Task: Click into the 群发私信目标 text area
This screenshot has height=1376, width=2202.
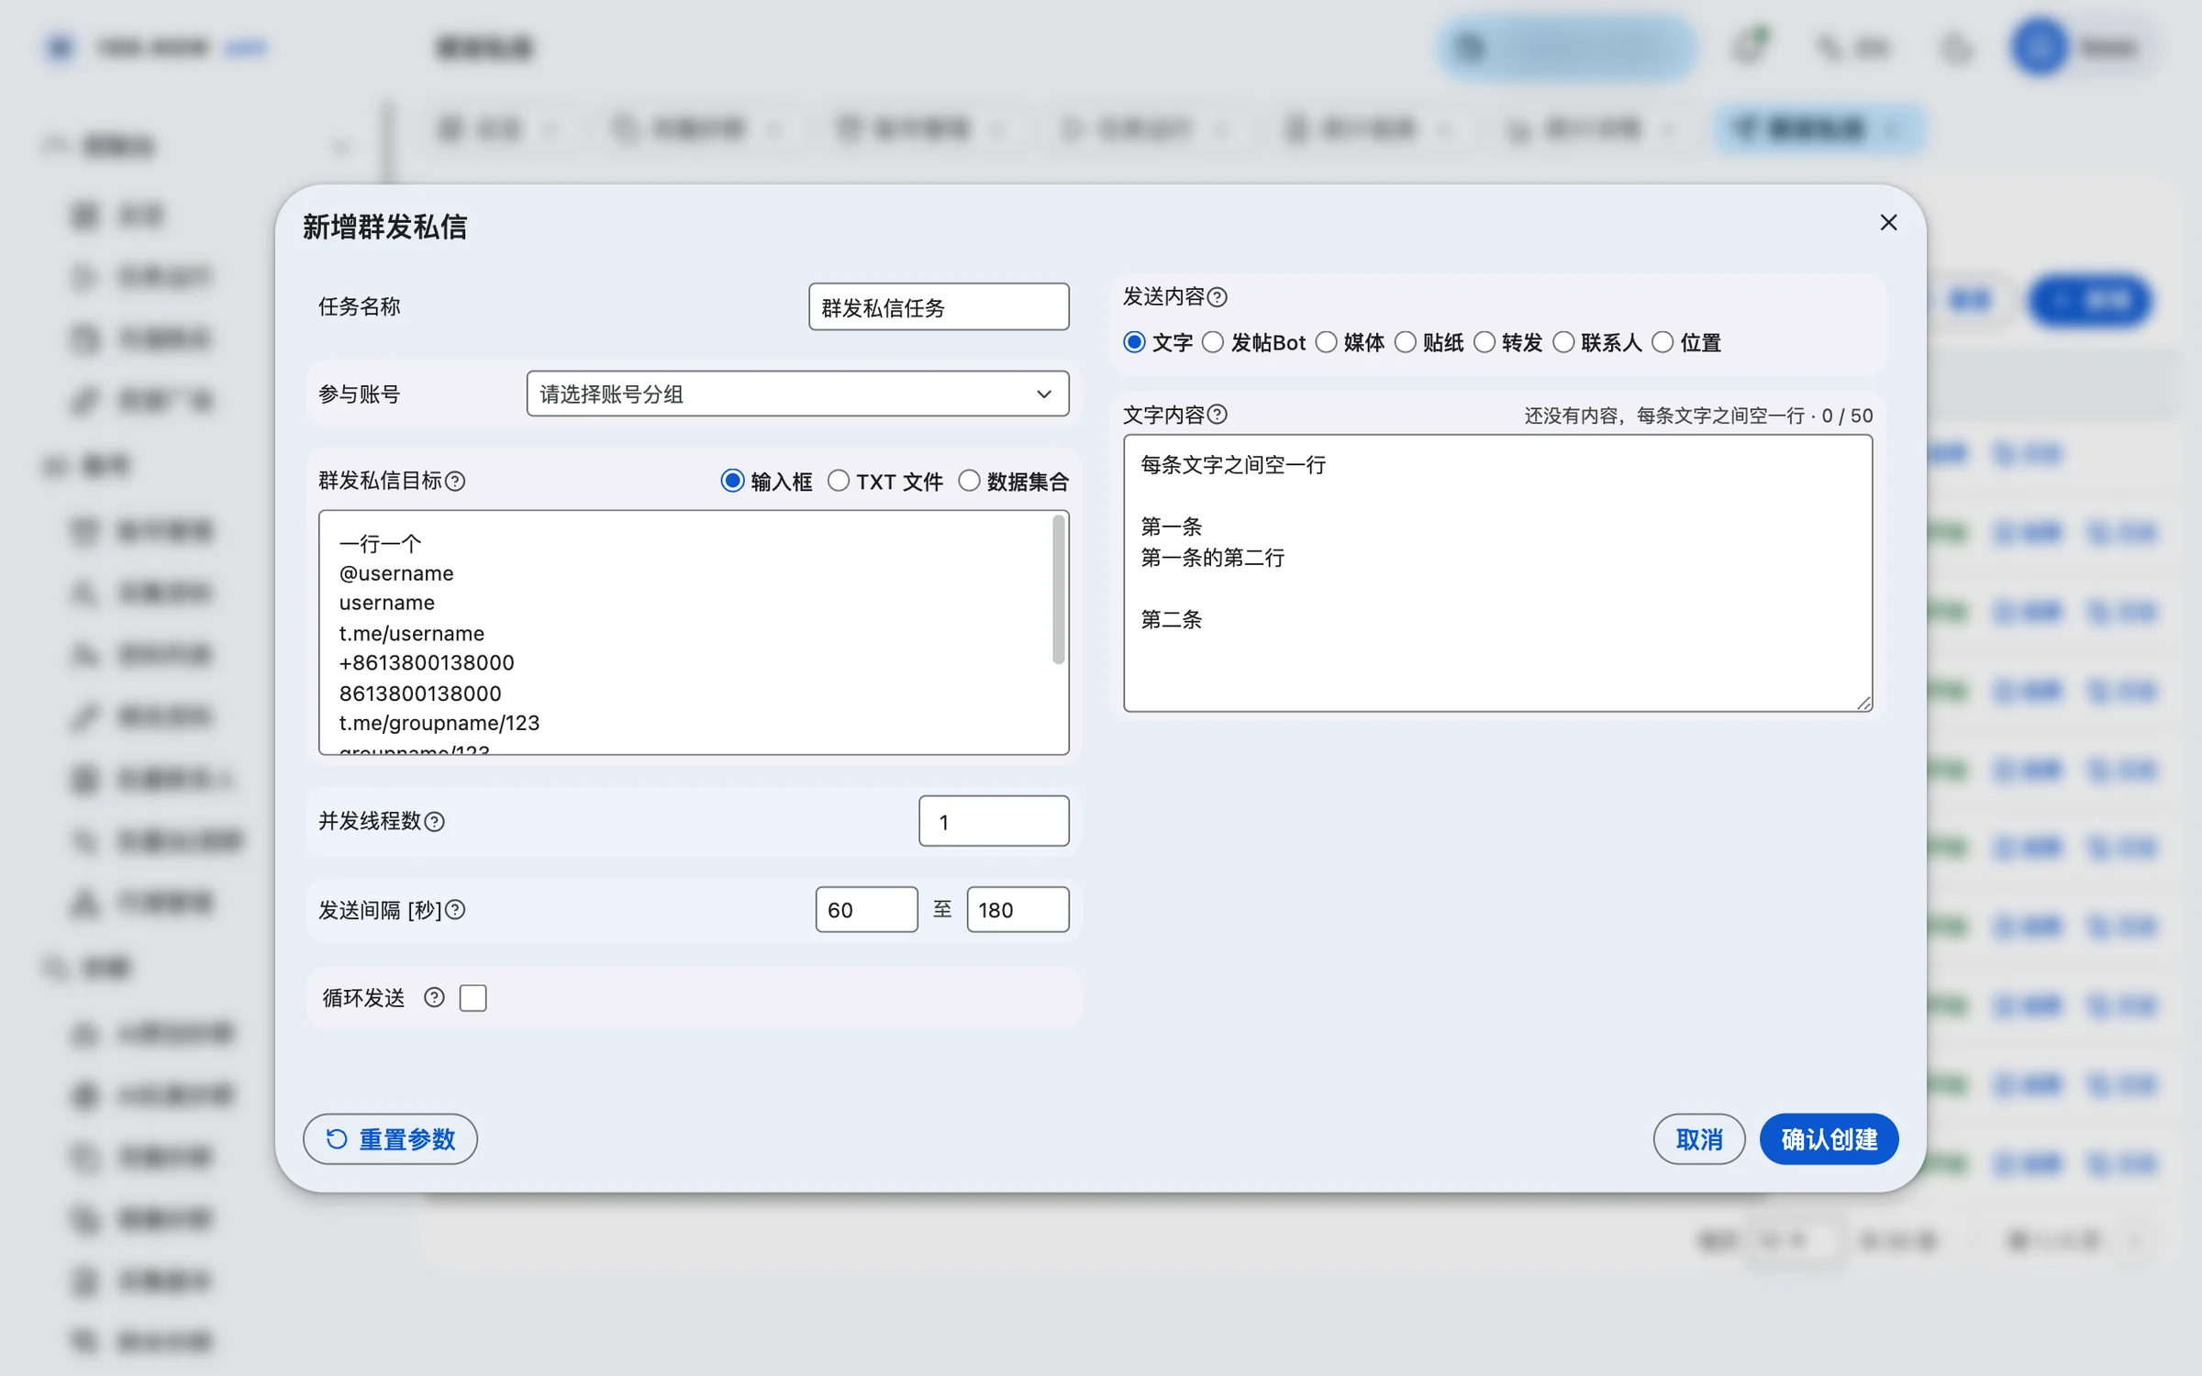Action: [x=694, y=633]
